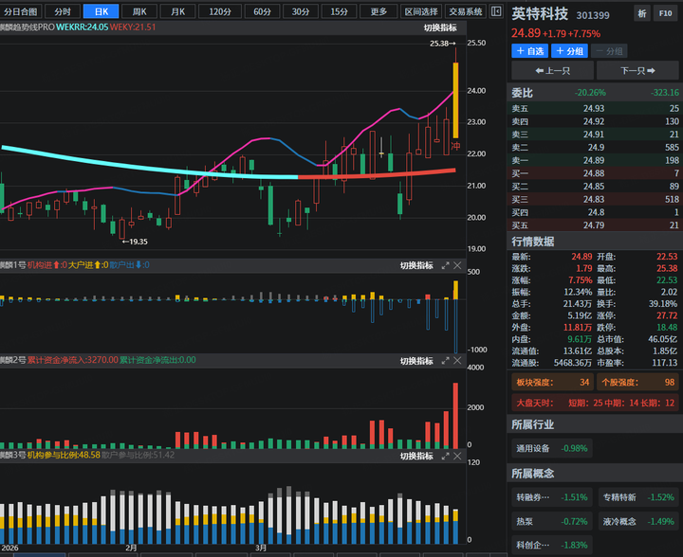Close the 麒麟2号 capital flow panel
This screenshot has height=557, width=683.
[458, 361]
